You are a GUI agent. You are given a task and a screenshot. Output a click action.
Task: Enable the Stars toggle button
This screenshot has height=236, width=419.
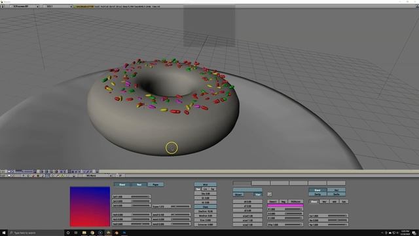tap(205, 207)
